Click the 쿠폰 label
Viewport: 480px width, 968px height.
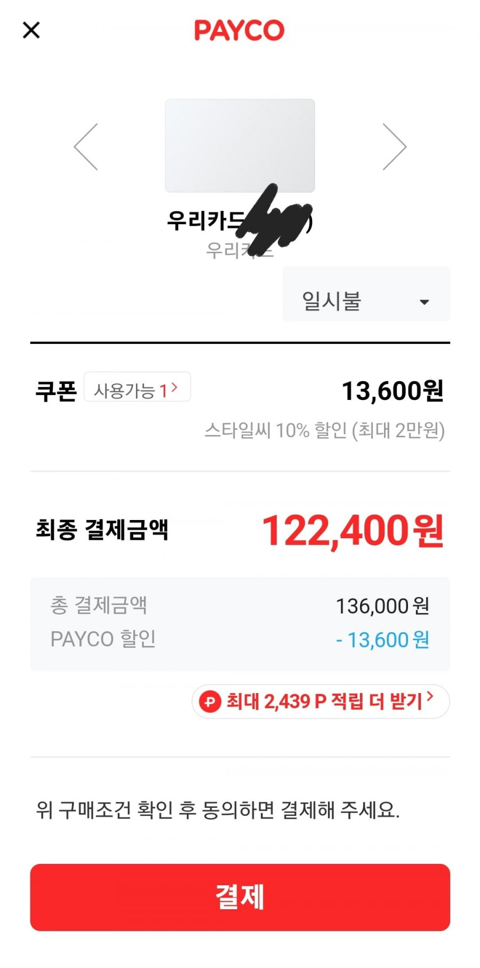point(56,391)
